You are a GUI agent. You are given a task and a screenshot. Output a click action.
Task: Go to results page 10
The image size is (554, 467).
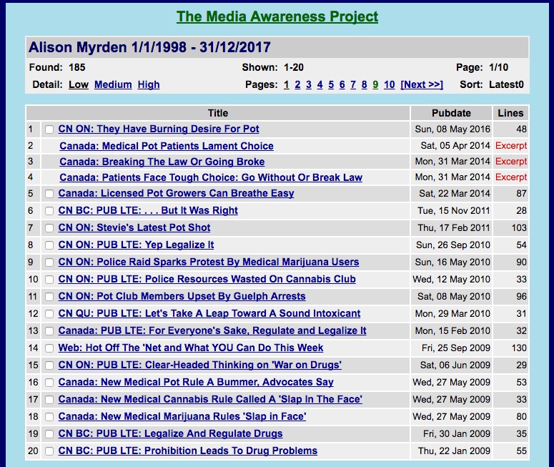coord(390,84)
